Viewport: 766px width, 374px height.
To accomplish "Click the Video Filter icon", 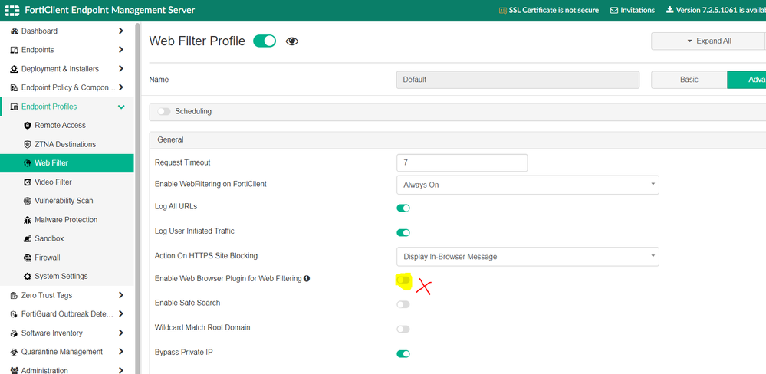I will coord(28,182).
